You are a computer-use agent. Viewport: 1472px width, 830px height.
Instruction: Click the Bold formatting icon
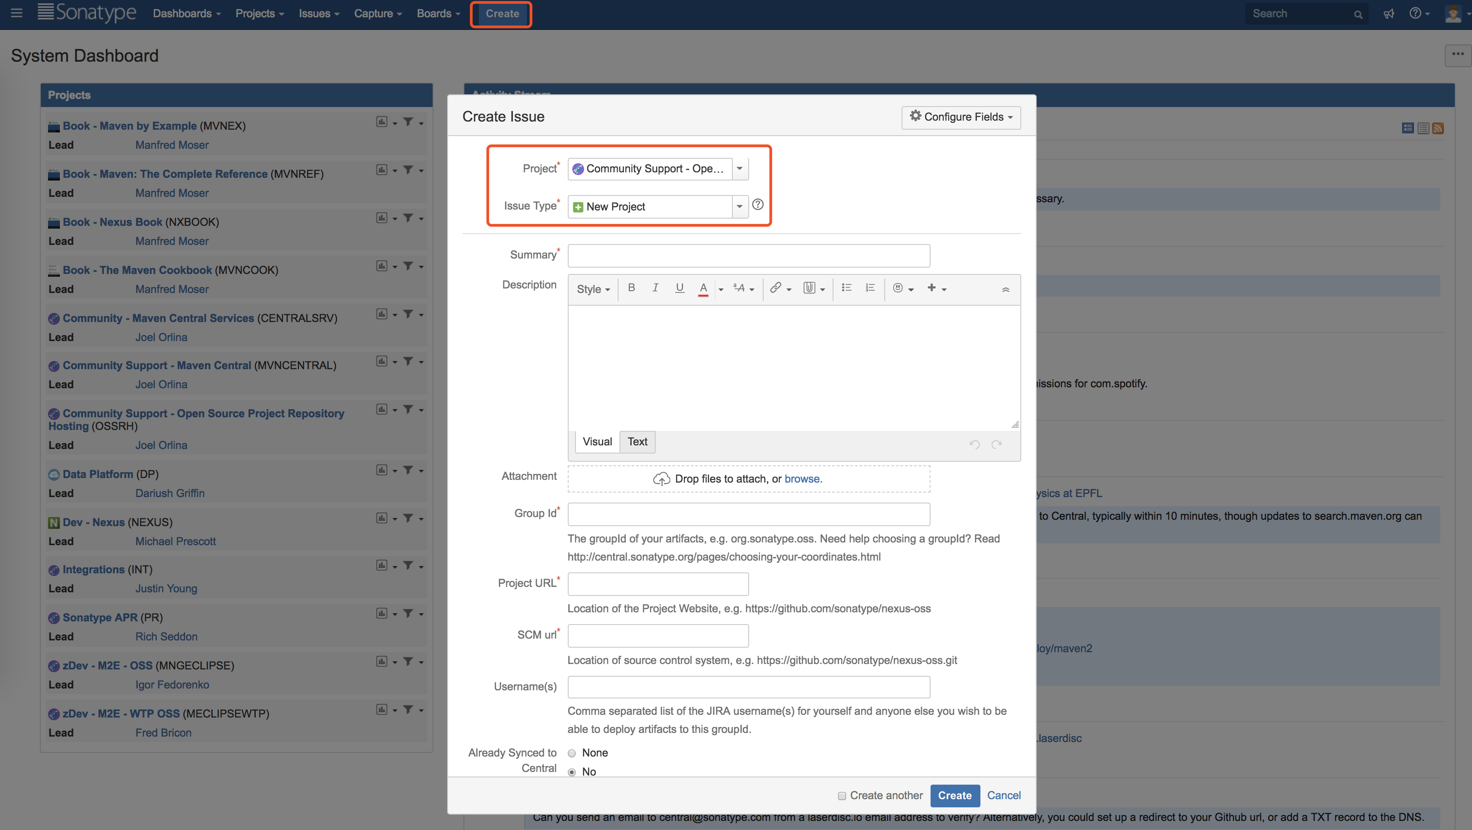[631, 288]
